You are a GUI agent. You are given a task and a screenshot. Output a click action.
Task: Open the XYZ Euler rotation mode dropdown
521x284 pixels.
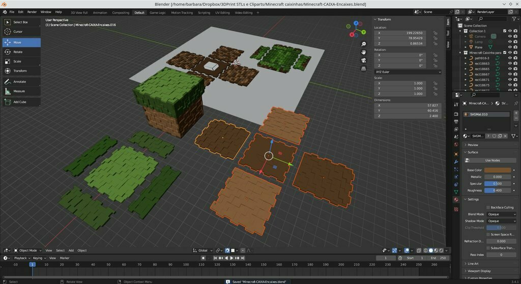(407, 72)
